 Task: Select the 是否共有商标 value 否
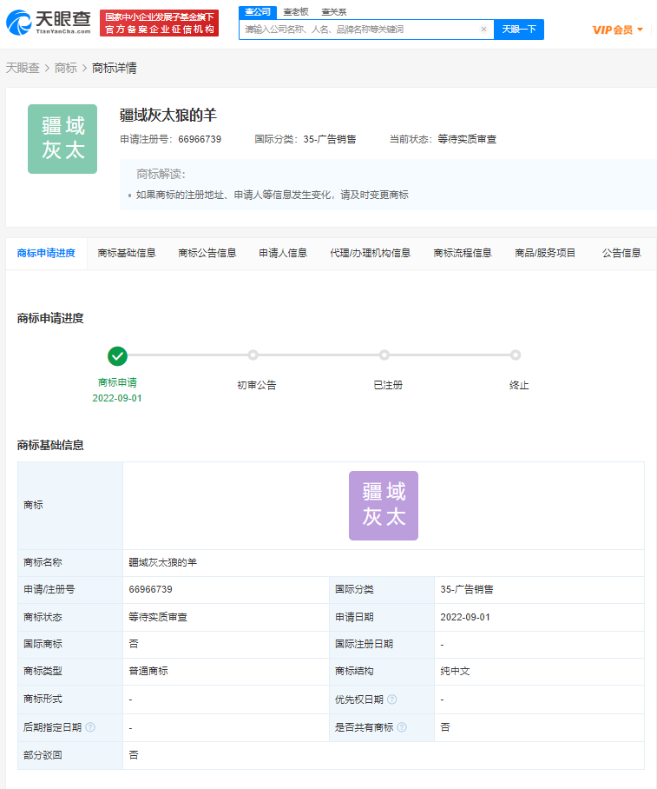(445, 727)
